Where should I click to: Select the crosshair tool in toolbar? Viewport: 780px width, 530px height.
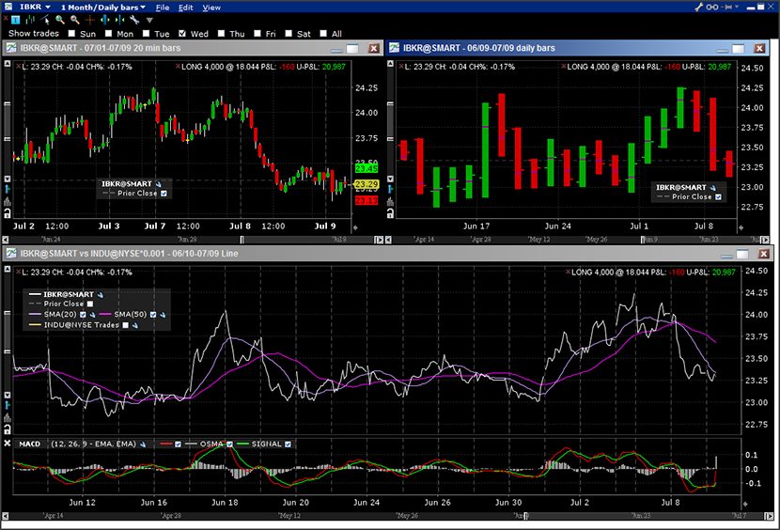click(x=90, y=20)
